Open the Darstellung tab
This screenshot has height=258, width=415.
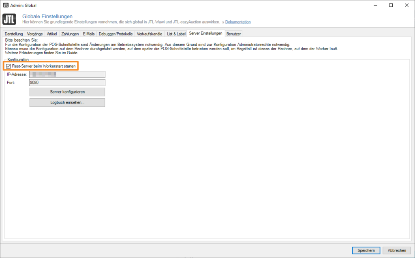pos(14,34)
